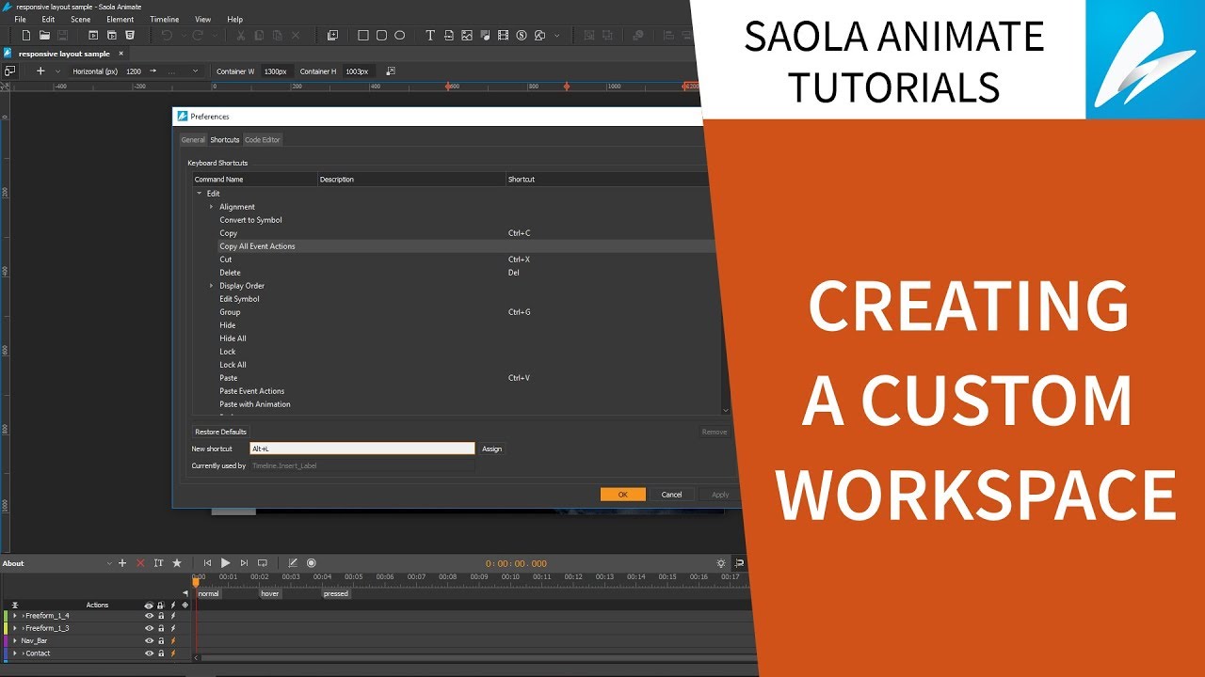The height and width of the screenshot is (677, 1205).
Task: Cut selection with scissors icon
Action: click(x=241, y=36)
